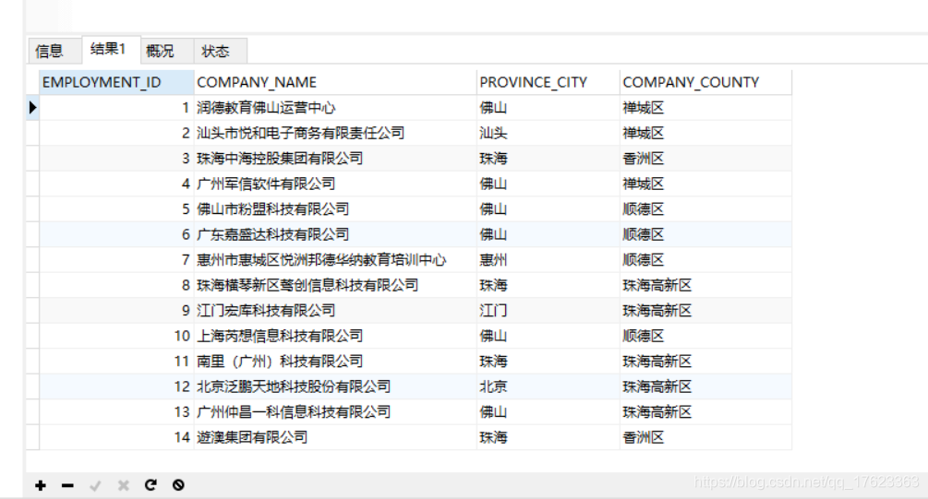
Task: Click the discard changes X icon
Action: tap(123, 485)
